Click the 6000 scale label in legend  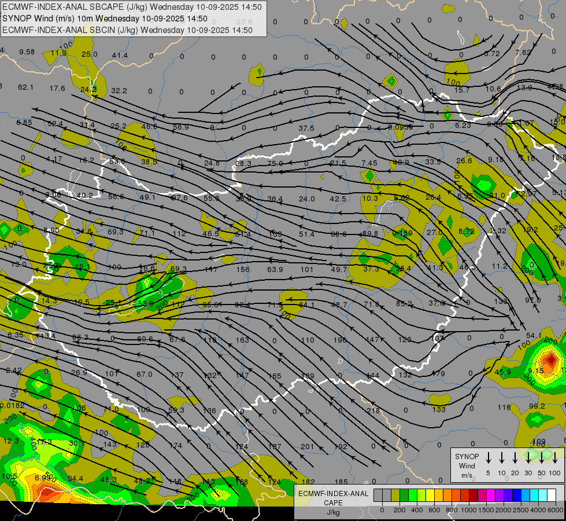pyautogui.click(x=556, y=510)
